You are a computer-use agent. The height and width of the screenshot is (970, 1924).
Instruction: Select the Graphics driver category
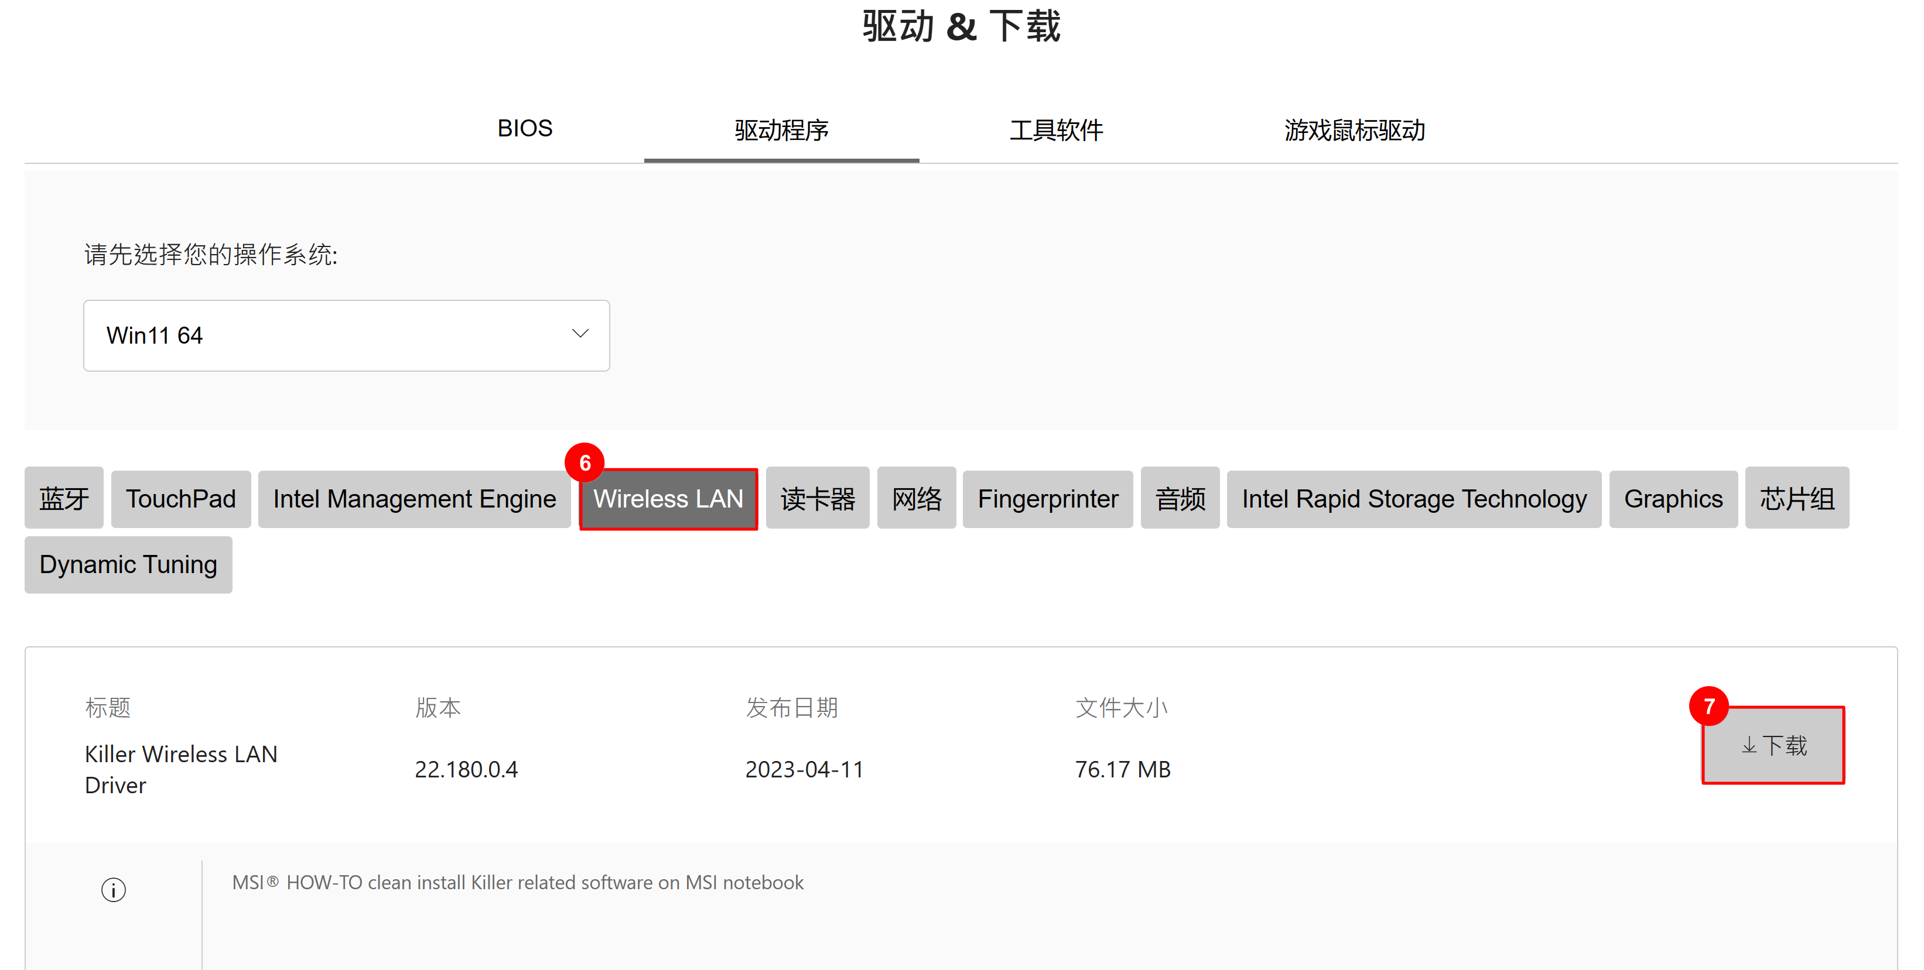pos(1673,498)
